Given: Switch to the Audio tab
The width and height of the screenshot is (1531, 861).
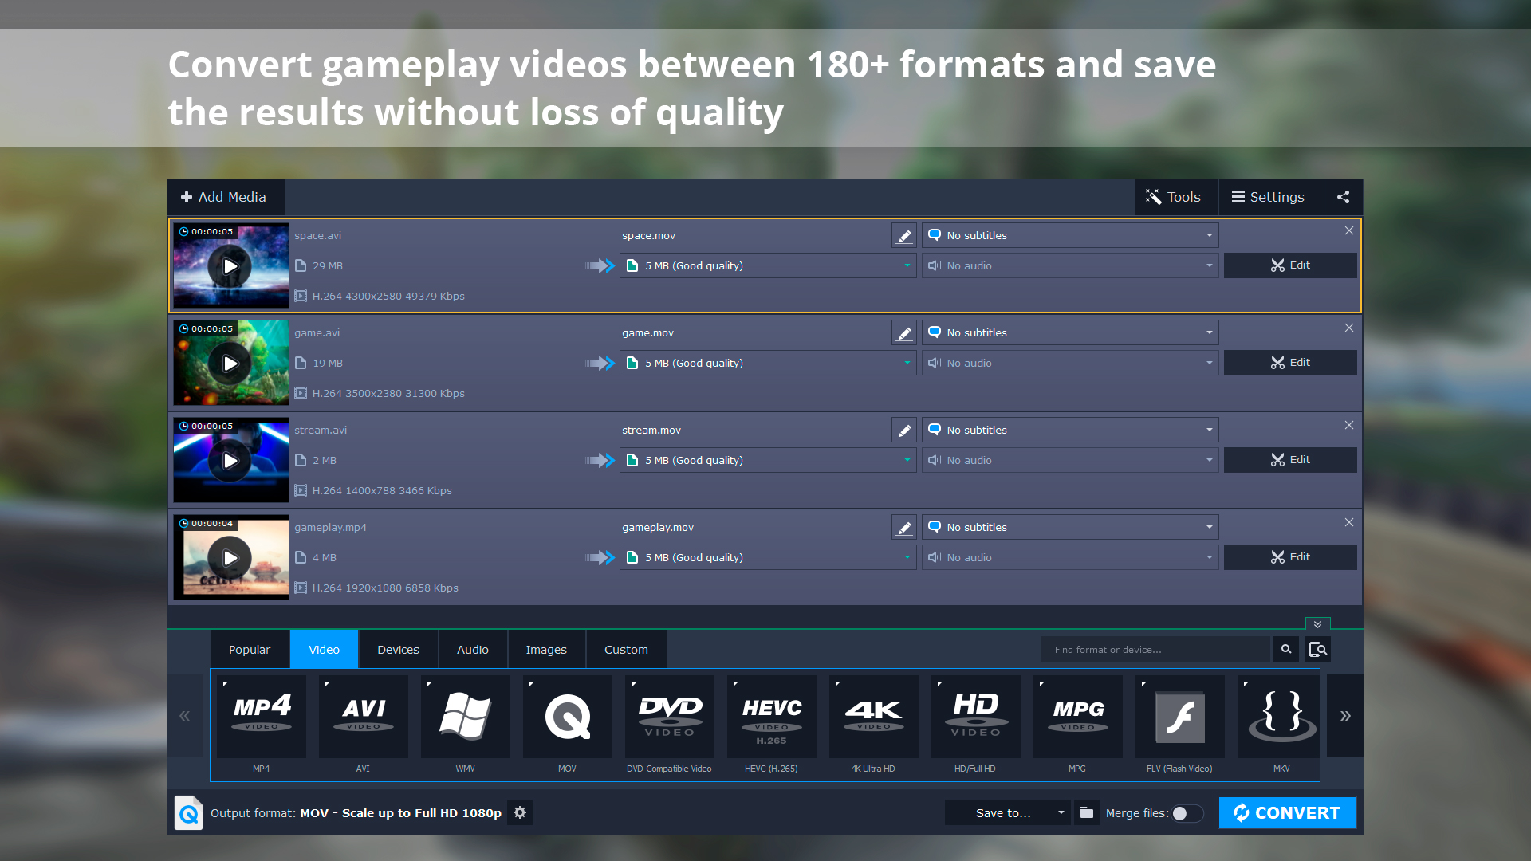Looking at the screenshot, I should pyautogui.click(x=472, y=649).
